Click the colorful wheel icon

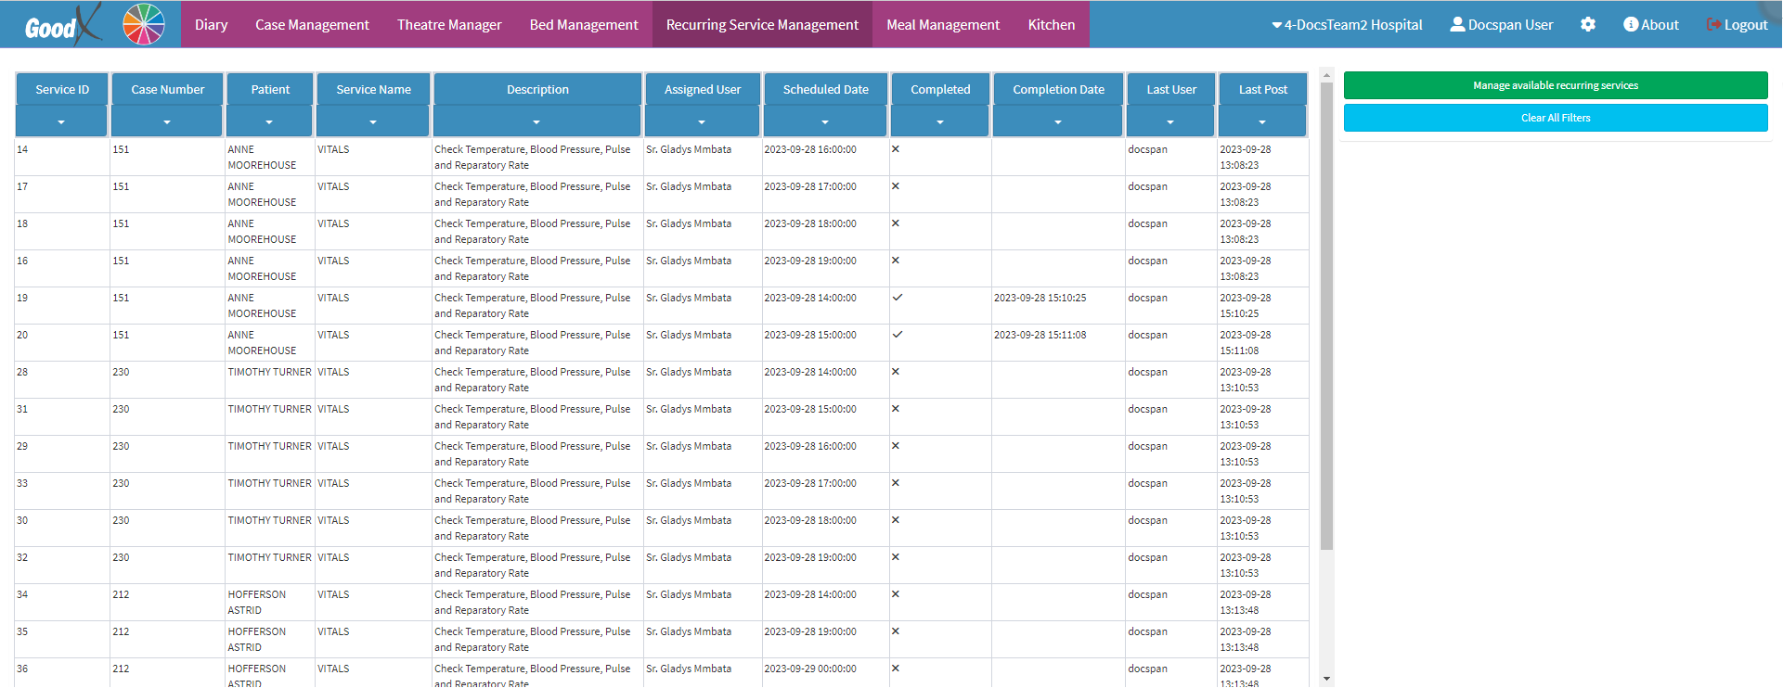pos(144,24)
